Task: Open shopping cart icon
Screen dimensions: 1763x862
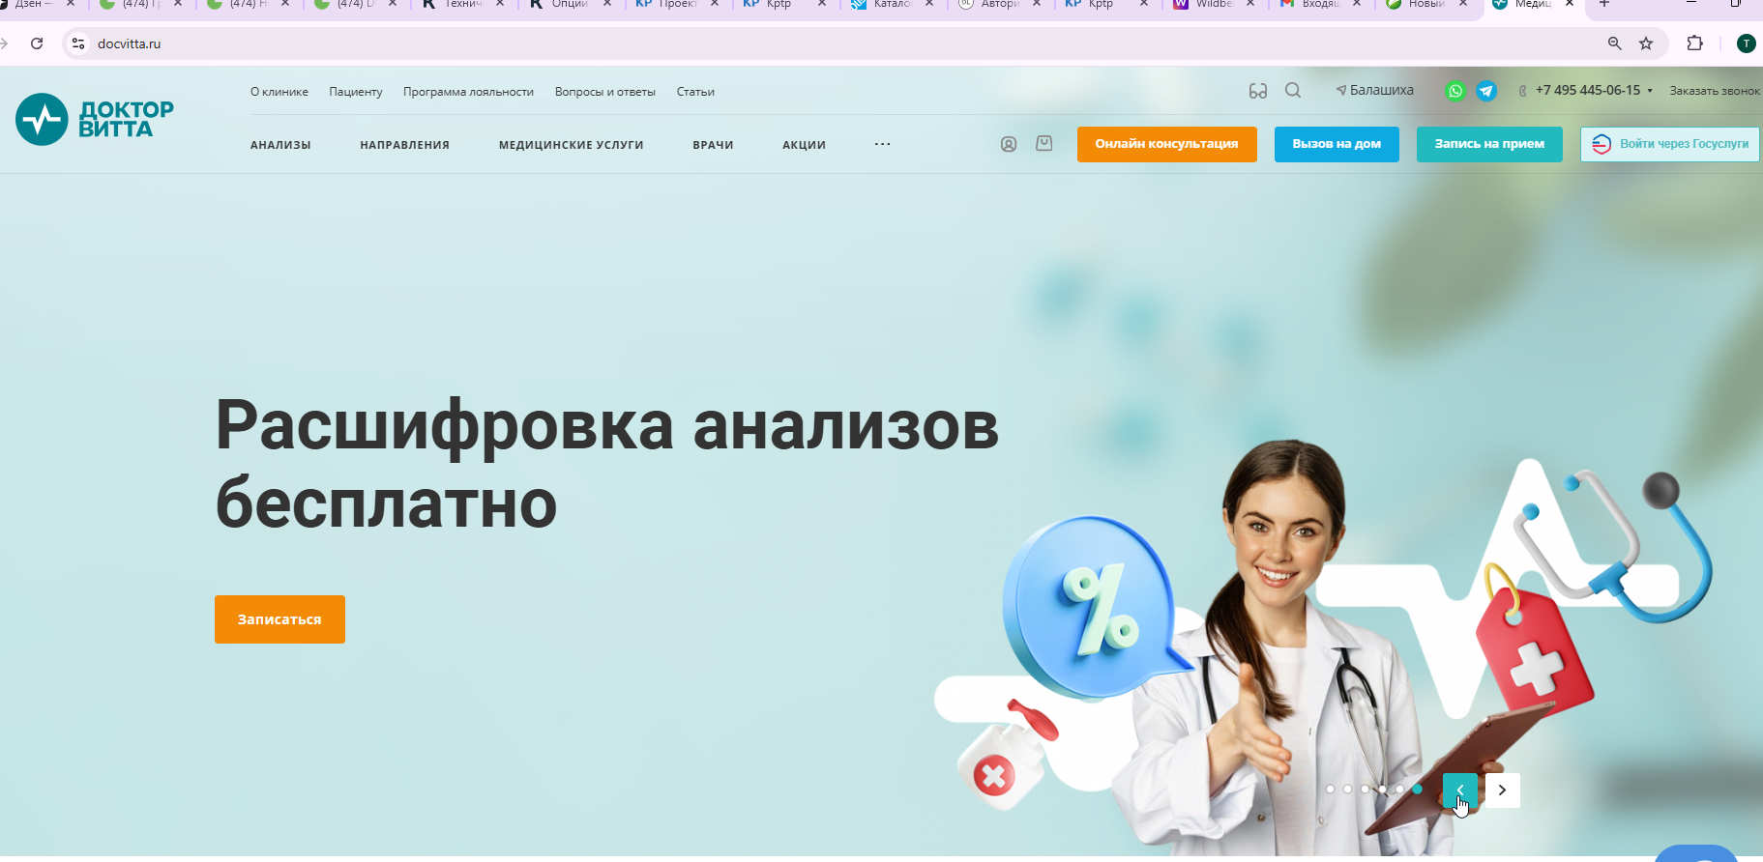Action: 1044,143
